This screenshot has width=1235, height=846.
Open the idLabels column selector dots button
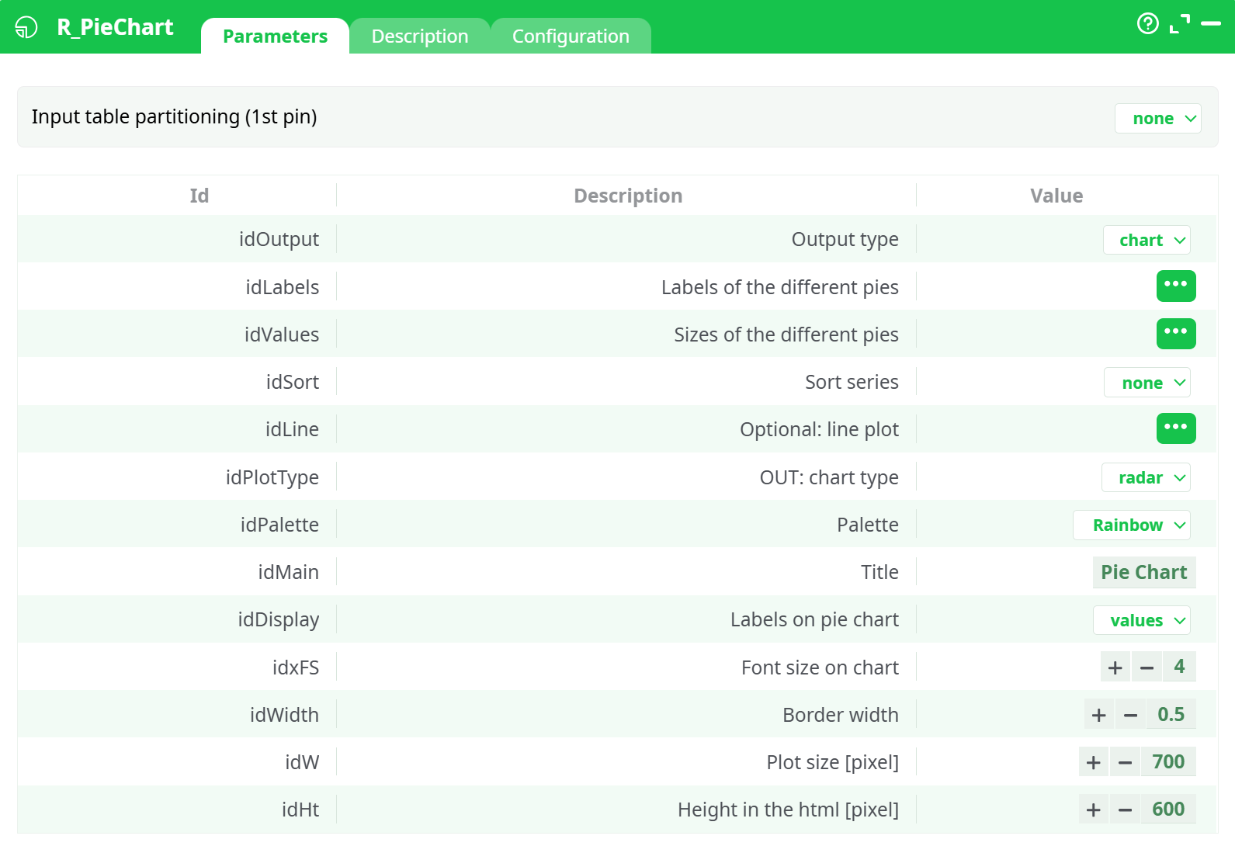coord(1176,286)
